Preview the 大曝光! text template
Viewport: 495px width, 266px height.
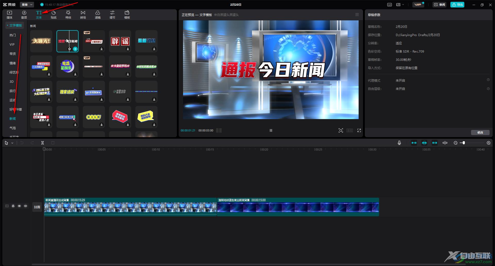pyautogui.click(x=41, y=41)
